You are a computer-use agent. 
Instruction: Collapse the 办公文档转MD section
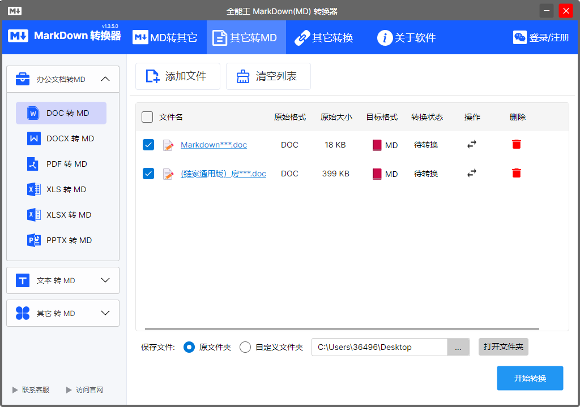coord(105,79)
